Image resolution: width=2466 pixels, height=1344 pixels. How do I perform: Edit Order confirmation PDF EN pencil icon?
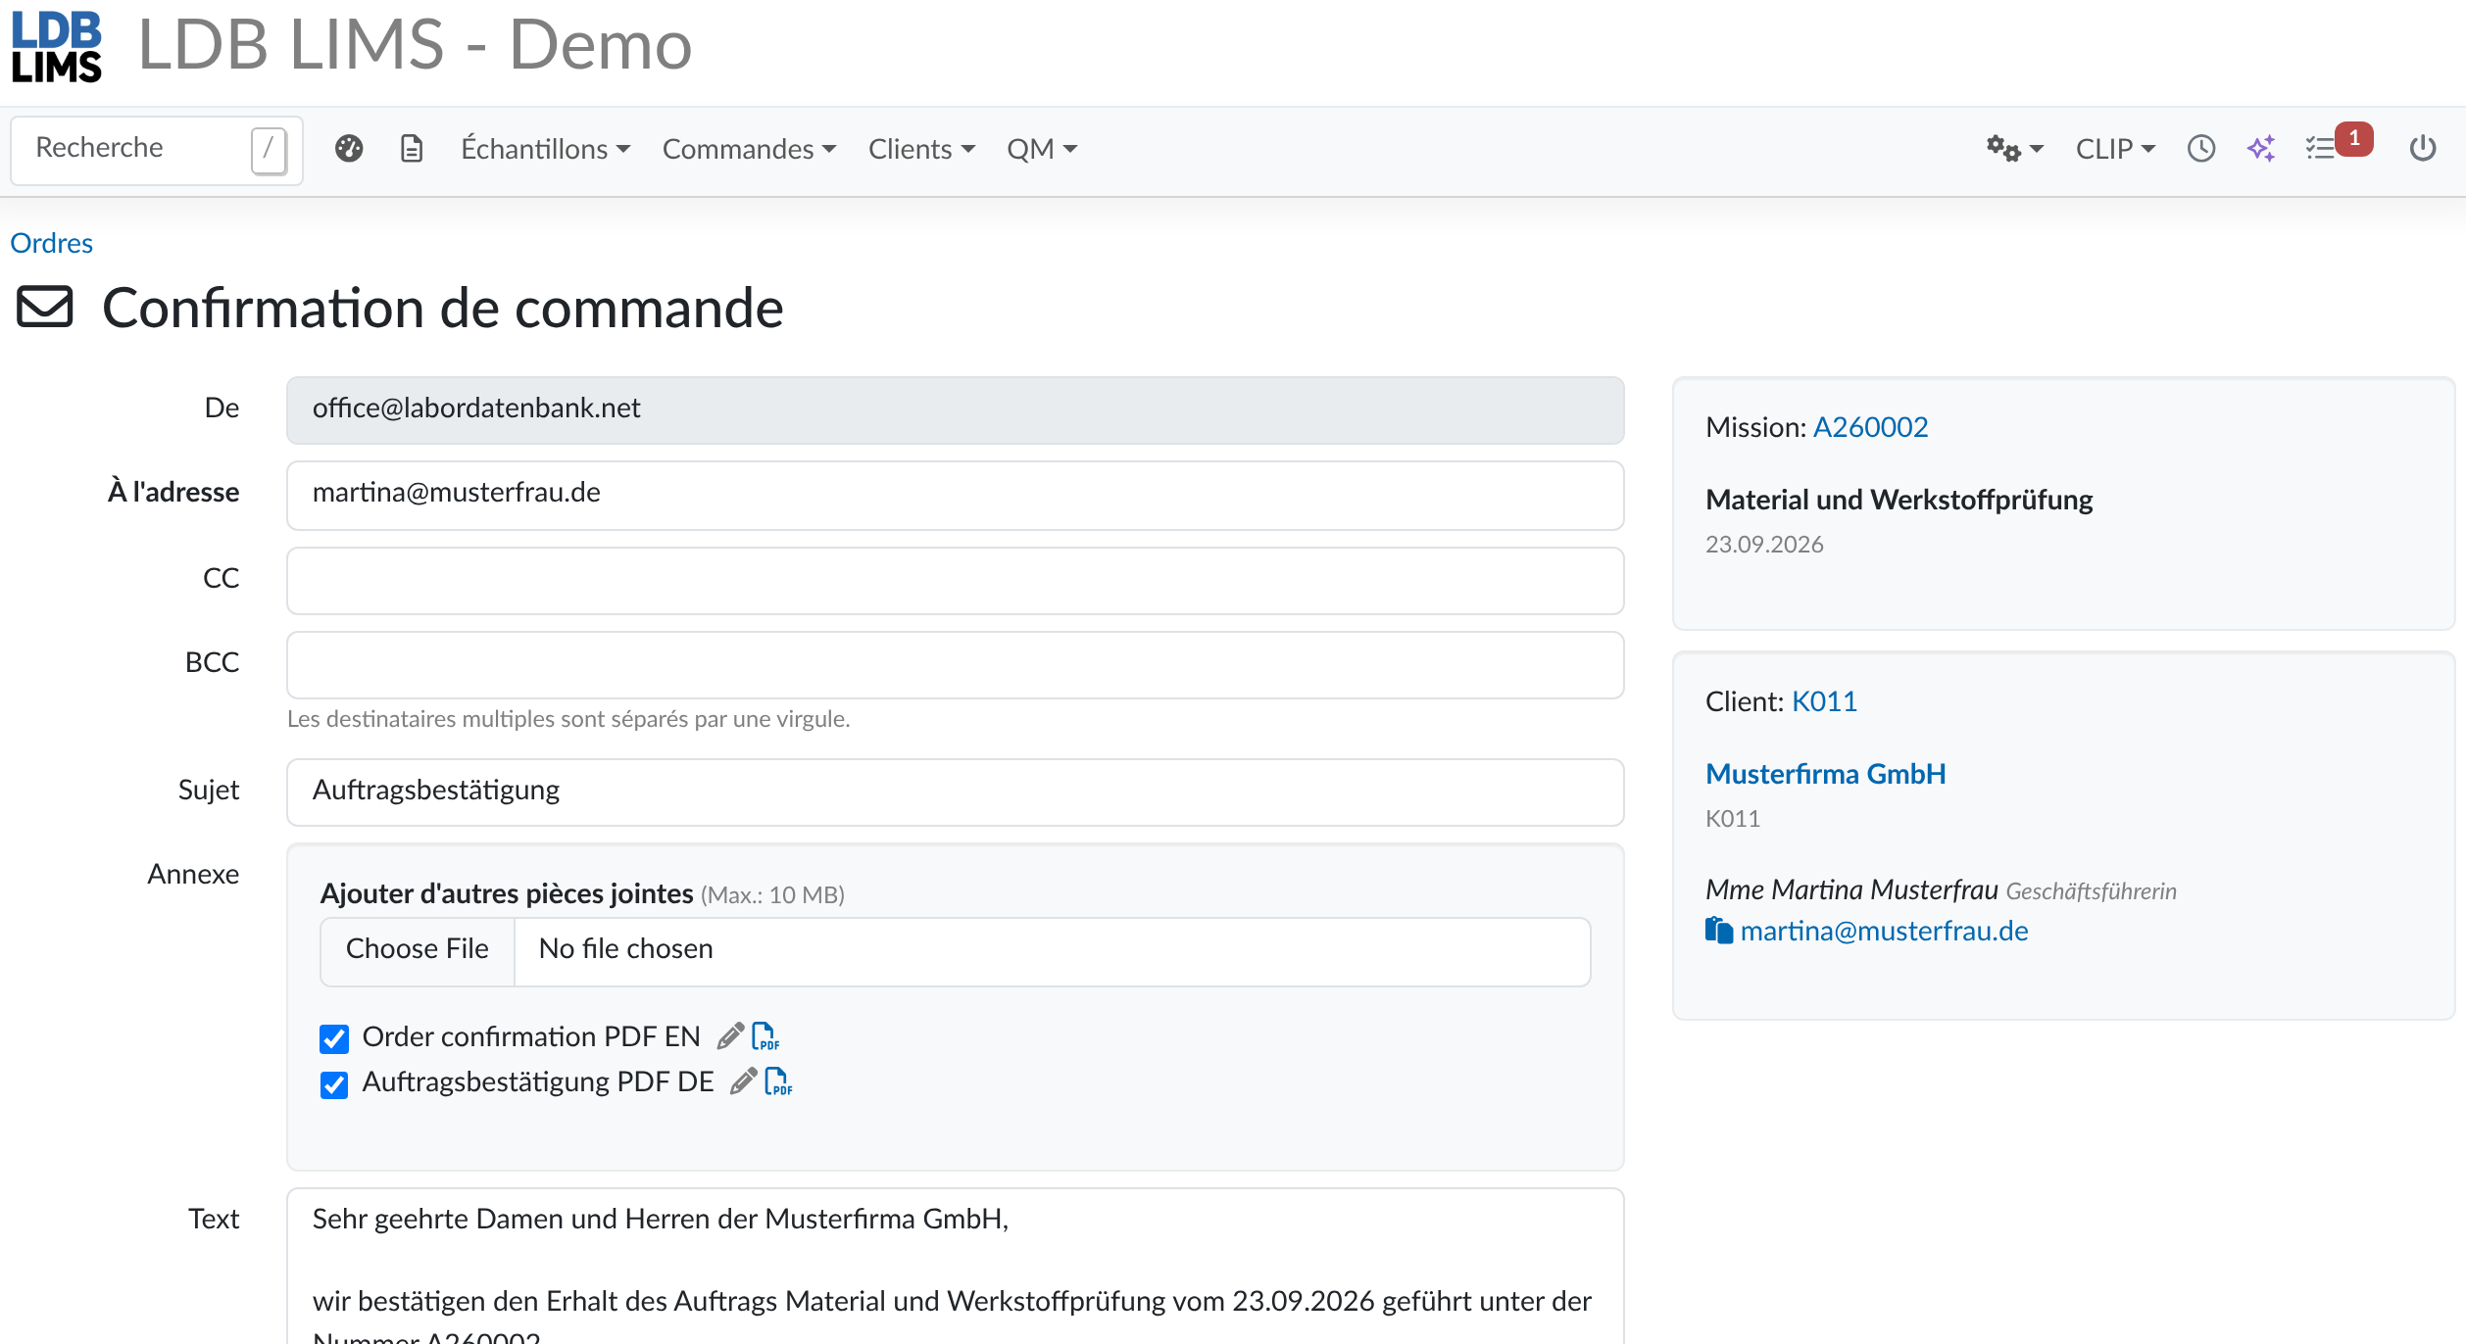pyautogui.click(x=730, y=1036)
